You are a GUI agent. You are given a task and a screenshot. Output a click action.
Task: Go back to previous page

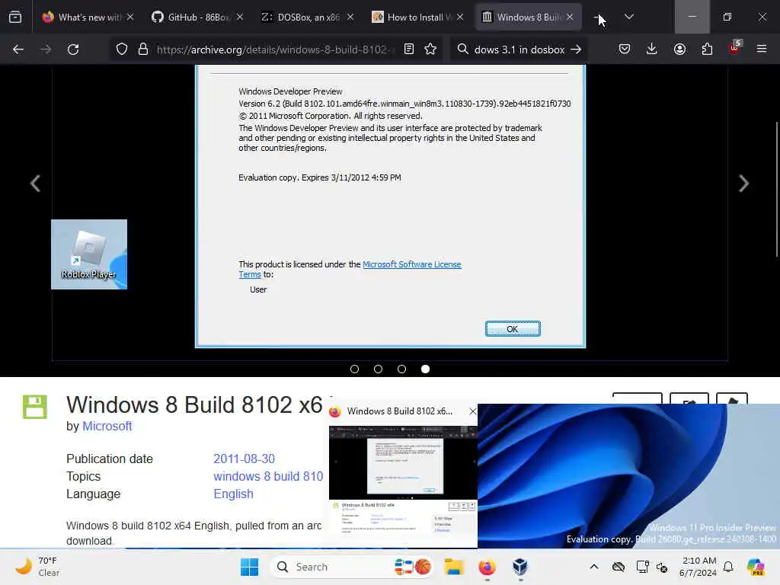(x=18, y=50)
